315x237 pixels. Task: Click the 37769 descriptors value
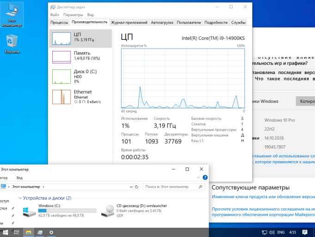click(x=173, y=141)
